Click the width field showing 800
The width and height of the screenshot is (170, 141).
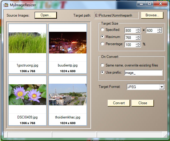point(130,30)
